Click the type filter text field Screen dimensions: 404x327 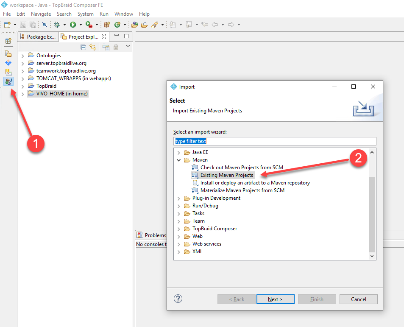pyautogui.click(x=275, y=141)
